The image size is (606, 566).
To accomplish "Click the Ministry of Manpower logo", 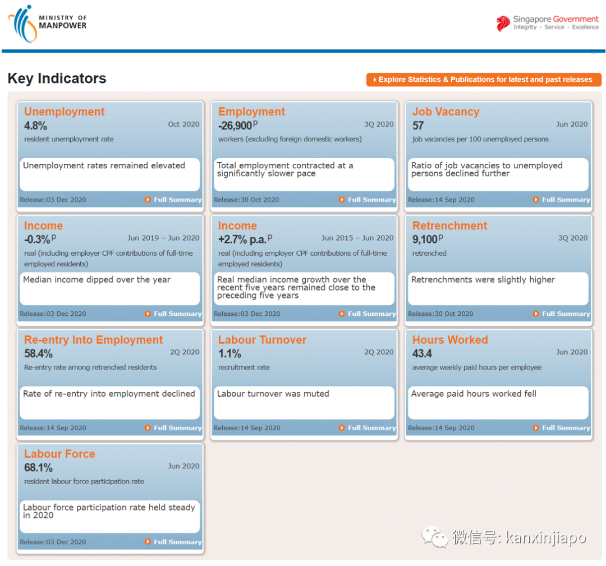I will pos(48,24).
